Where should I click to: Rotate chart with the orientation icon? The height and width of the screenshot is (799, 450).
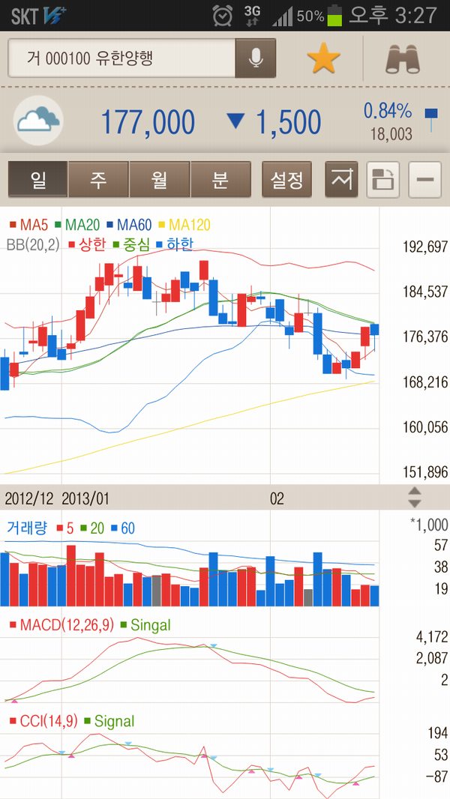click(383, 179)
